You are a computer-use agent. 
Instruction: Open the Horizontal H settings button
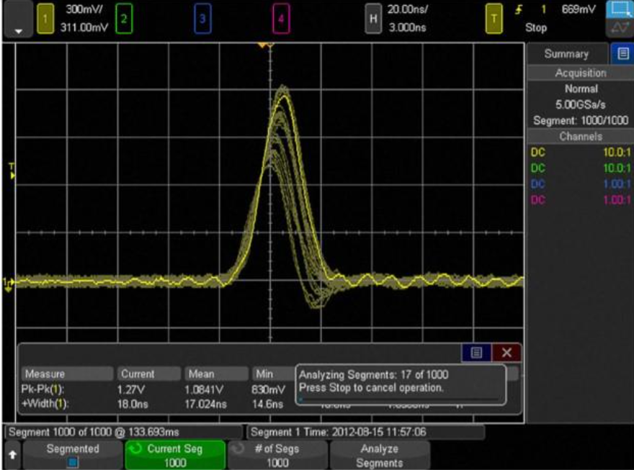(373, 19)
